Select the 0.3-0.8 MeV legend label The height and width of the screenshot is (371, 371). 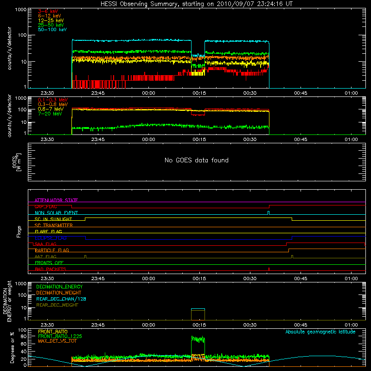pos(53,104)
